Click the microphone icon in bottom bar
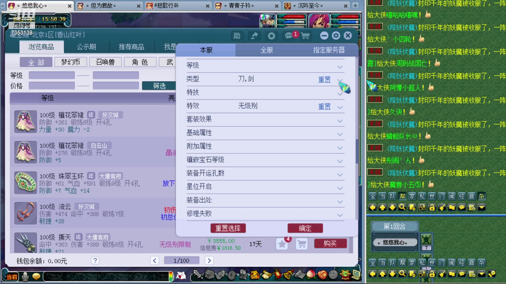This screenshot has width=506, height=284. 25,276
